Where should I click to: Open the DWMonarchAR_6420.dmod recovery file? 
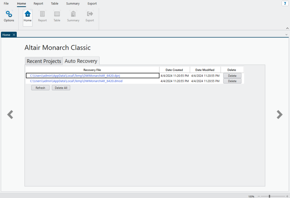[x=76, y=81]
